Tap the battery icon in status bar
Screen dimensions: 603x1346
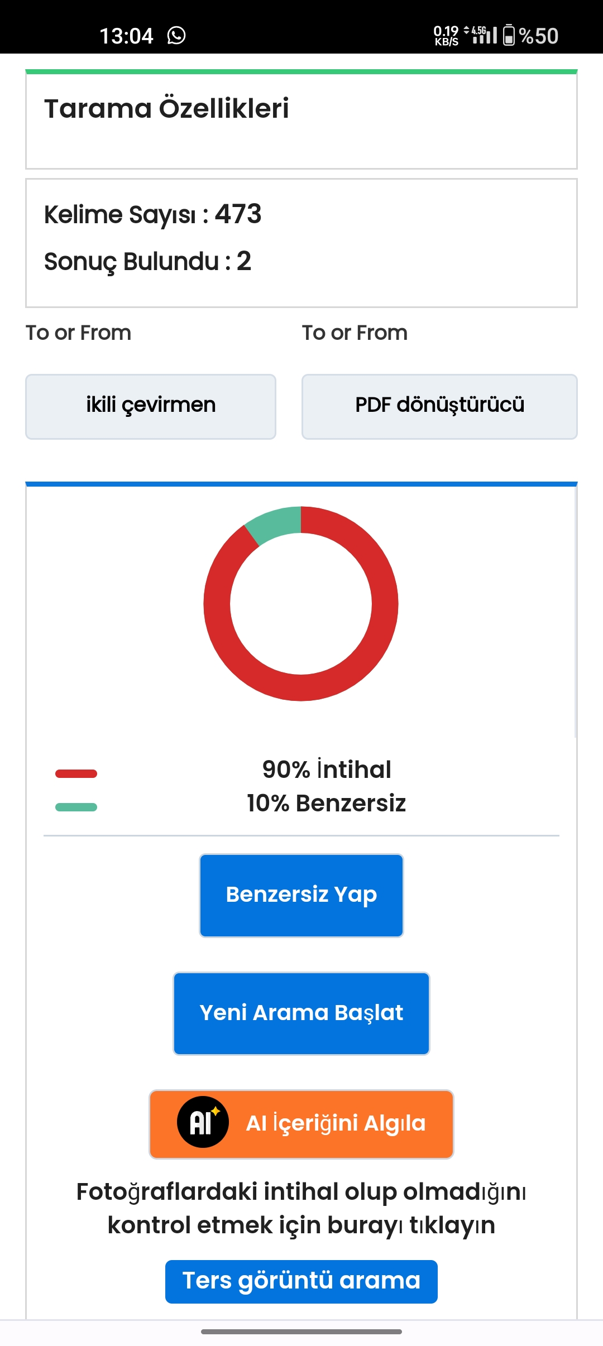[509, 35]
